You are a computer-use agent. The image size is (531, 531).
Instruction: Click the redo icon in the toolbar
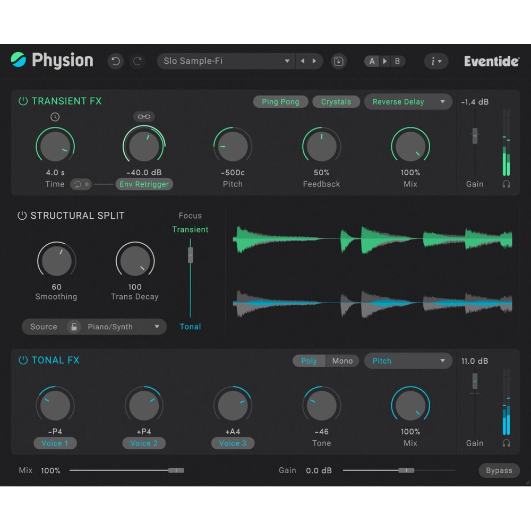(x=138, y=61)
